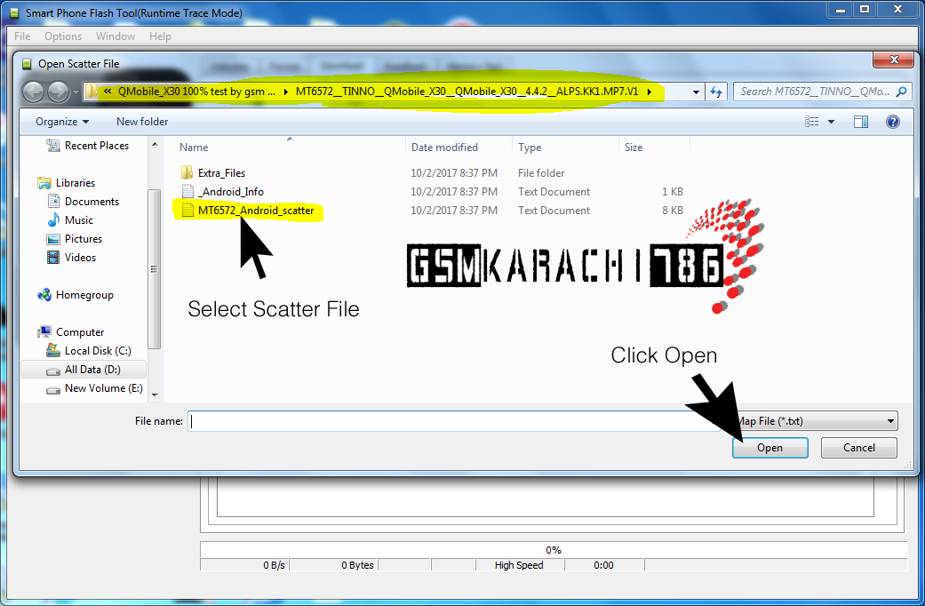Open the Extra_Files folder icon
The image size is (925, 606).
coord(187,173)
